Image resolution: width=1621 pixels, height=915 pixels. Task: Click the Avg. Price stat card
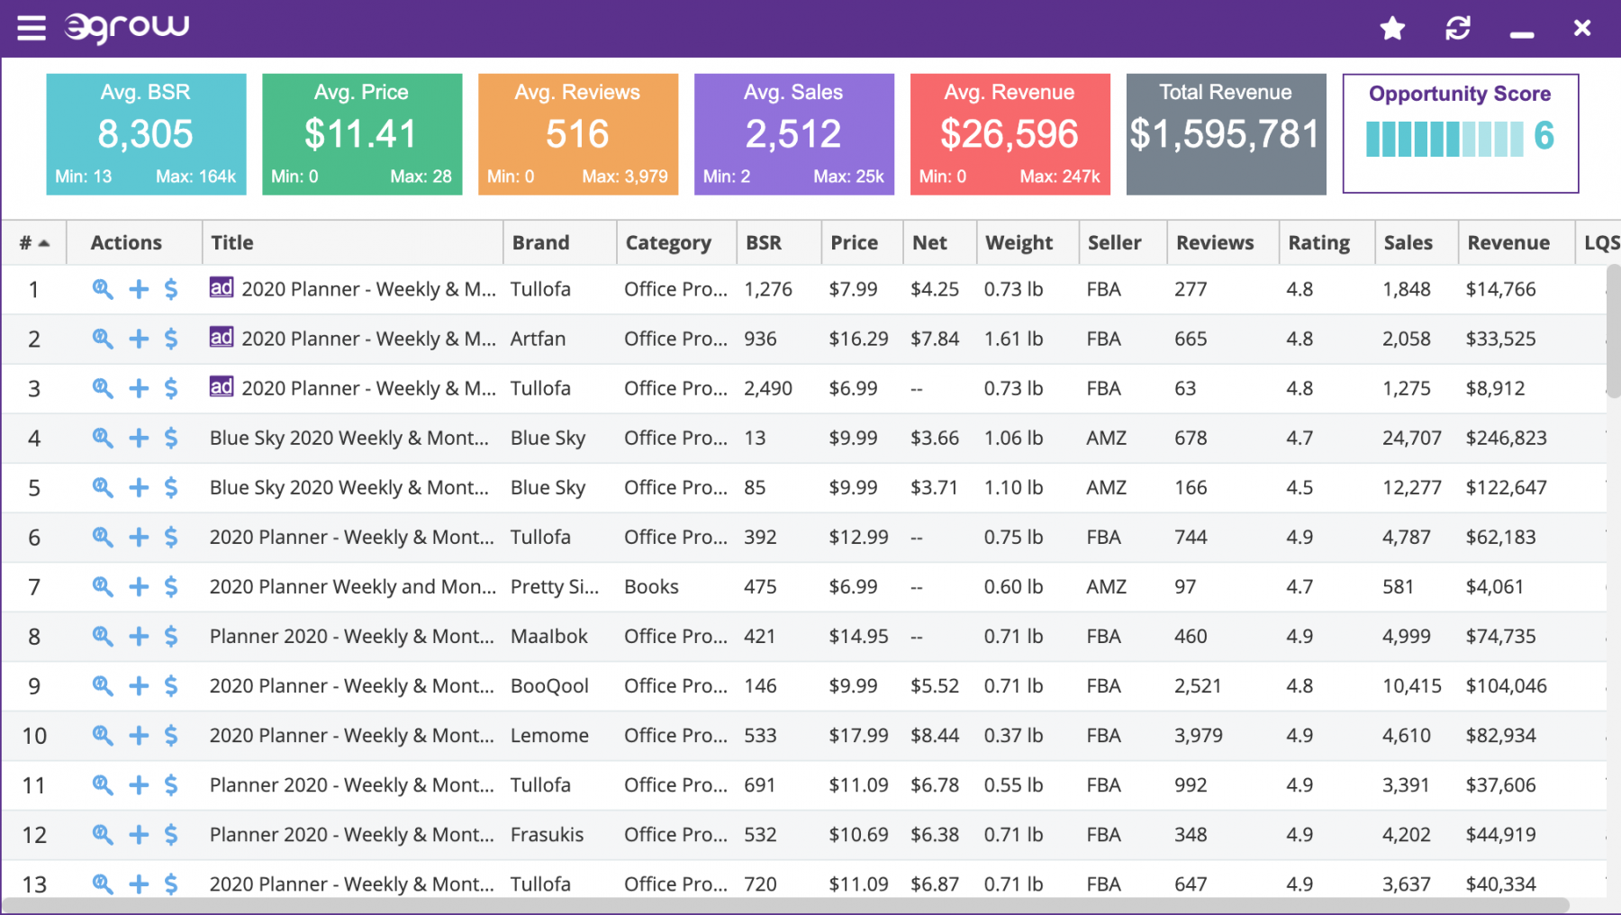(362, 134)
